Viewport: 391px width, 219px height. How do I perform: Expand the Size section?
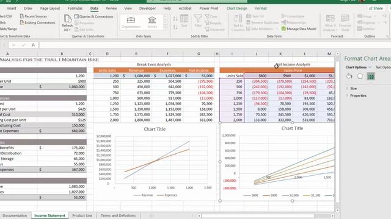(x=351, y=88)
